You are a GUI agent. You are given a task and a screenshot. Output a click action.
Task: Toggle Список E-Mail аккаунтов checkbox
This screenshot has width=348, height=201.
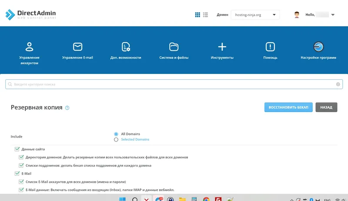[x=21, y=182]
